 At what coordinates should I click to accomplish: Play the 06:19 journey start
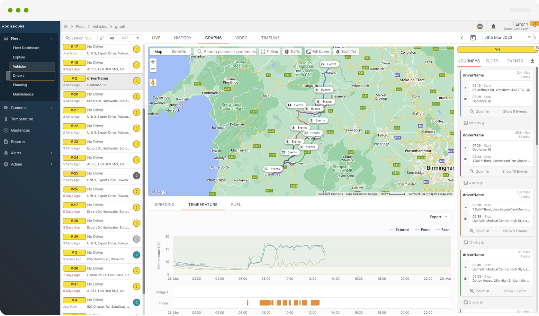466,88
